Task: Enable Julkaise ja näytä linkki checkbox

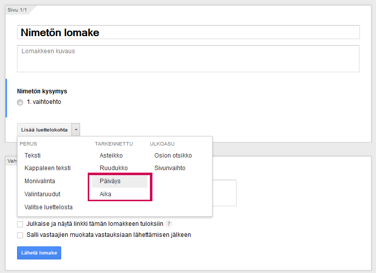Action: 20,224
